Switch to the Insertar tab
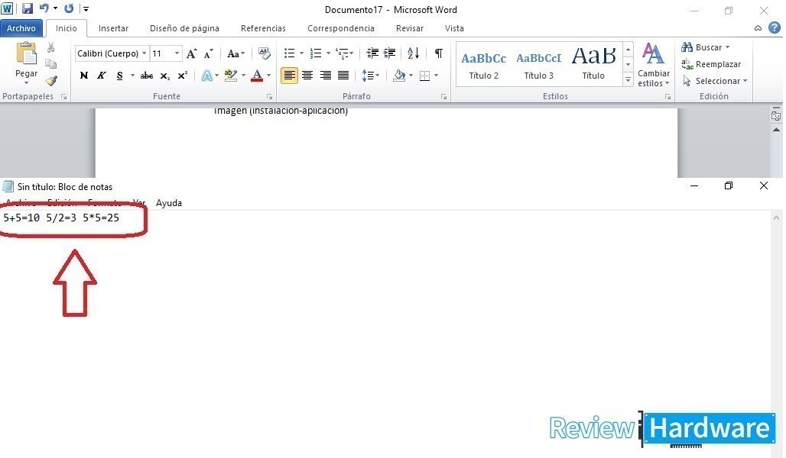This screenshot has height=458, width=786. (x=113, y=28)
